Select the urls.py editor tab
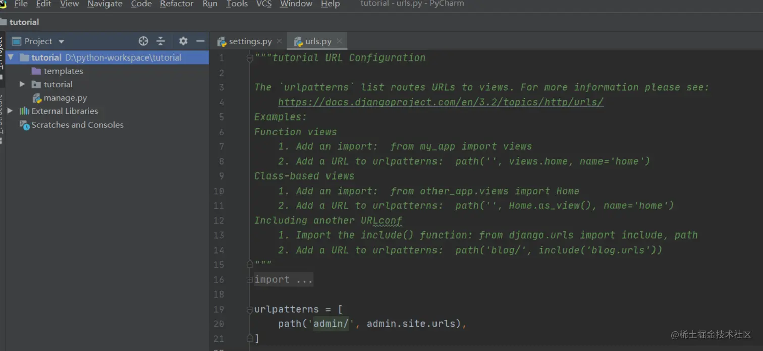763x351 pixels. coord(318,41)
